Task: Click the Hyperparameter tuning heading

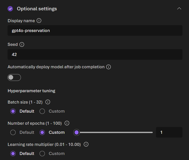Action: point(31,91)
